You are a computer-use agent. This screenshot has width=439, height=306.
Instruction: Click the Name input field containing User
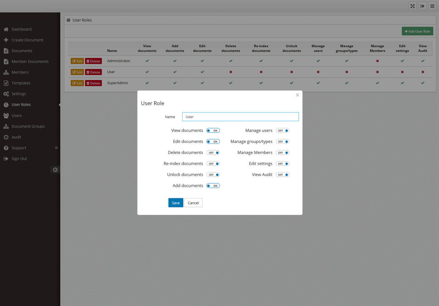pyautogui.click(x=240, y=117)
